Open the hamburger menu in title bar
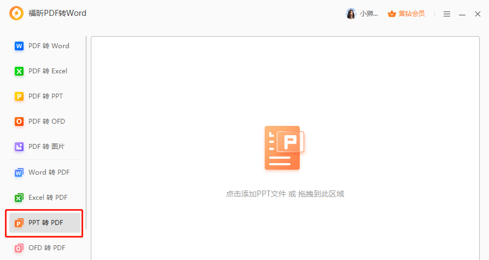This screenshot has width=489, height=260. pos(447,14)
